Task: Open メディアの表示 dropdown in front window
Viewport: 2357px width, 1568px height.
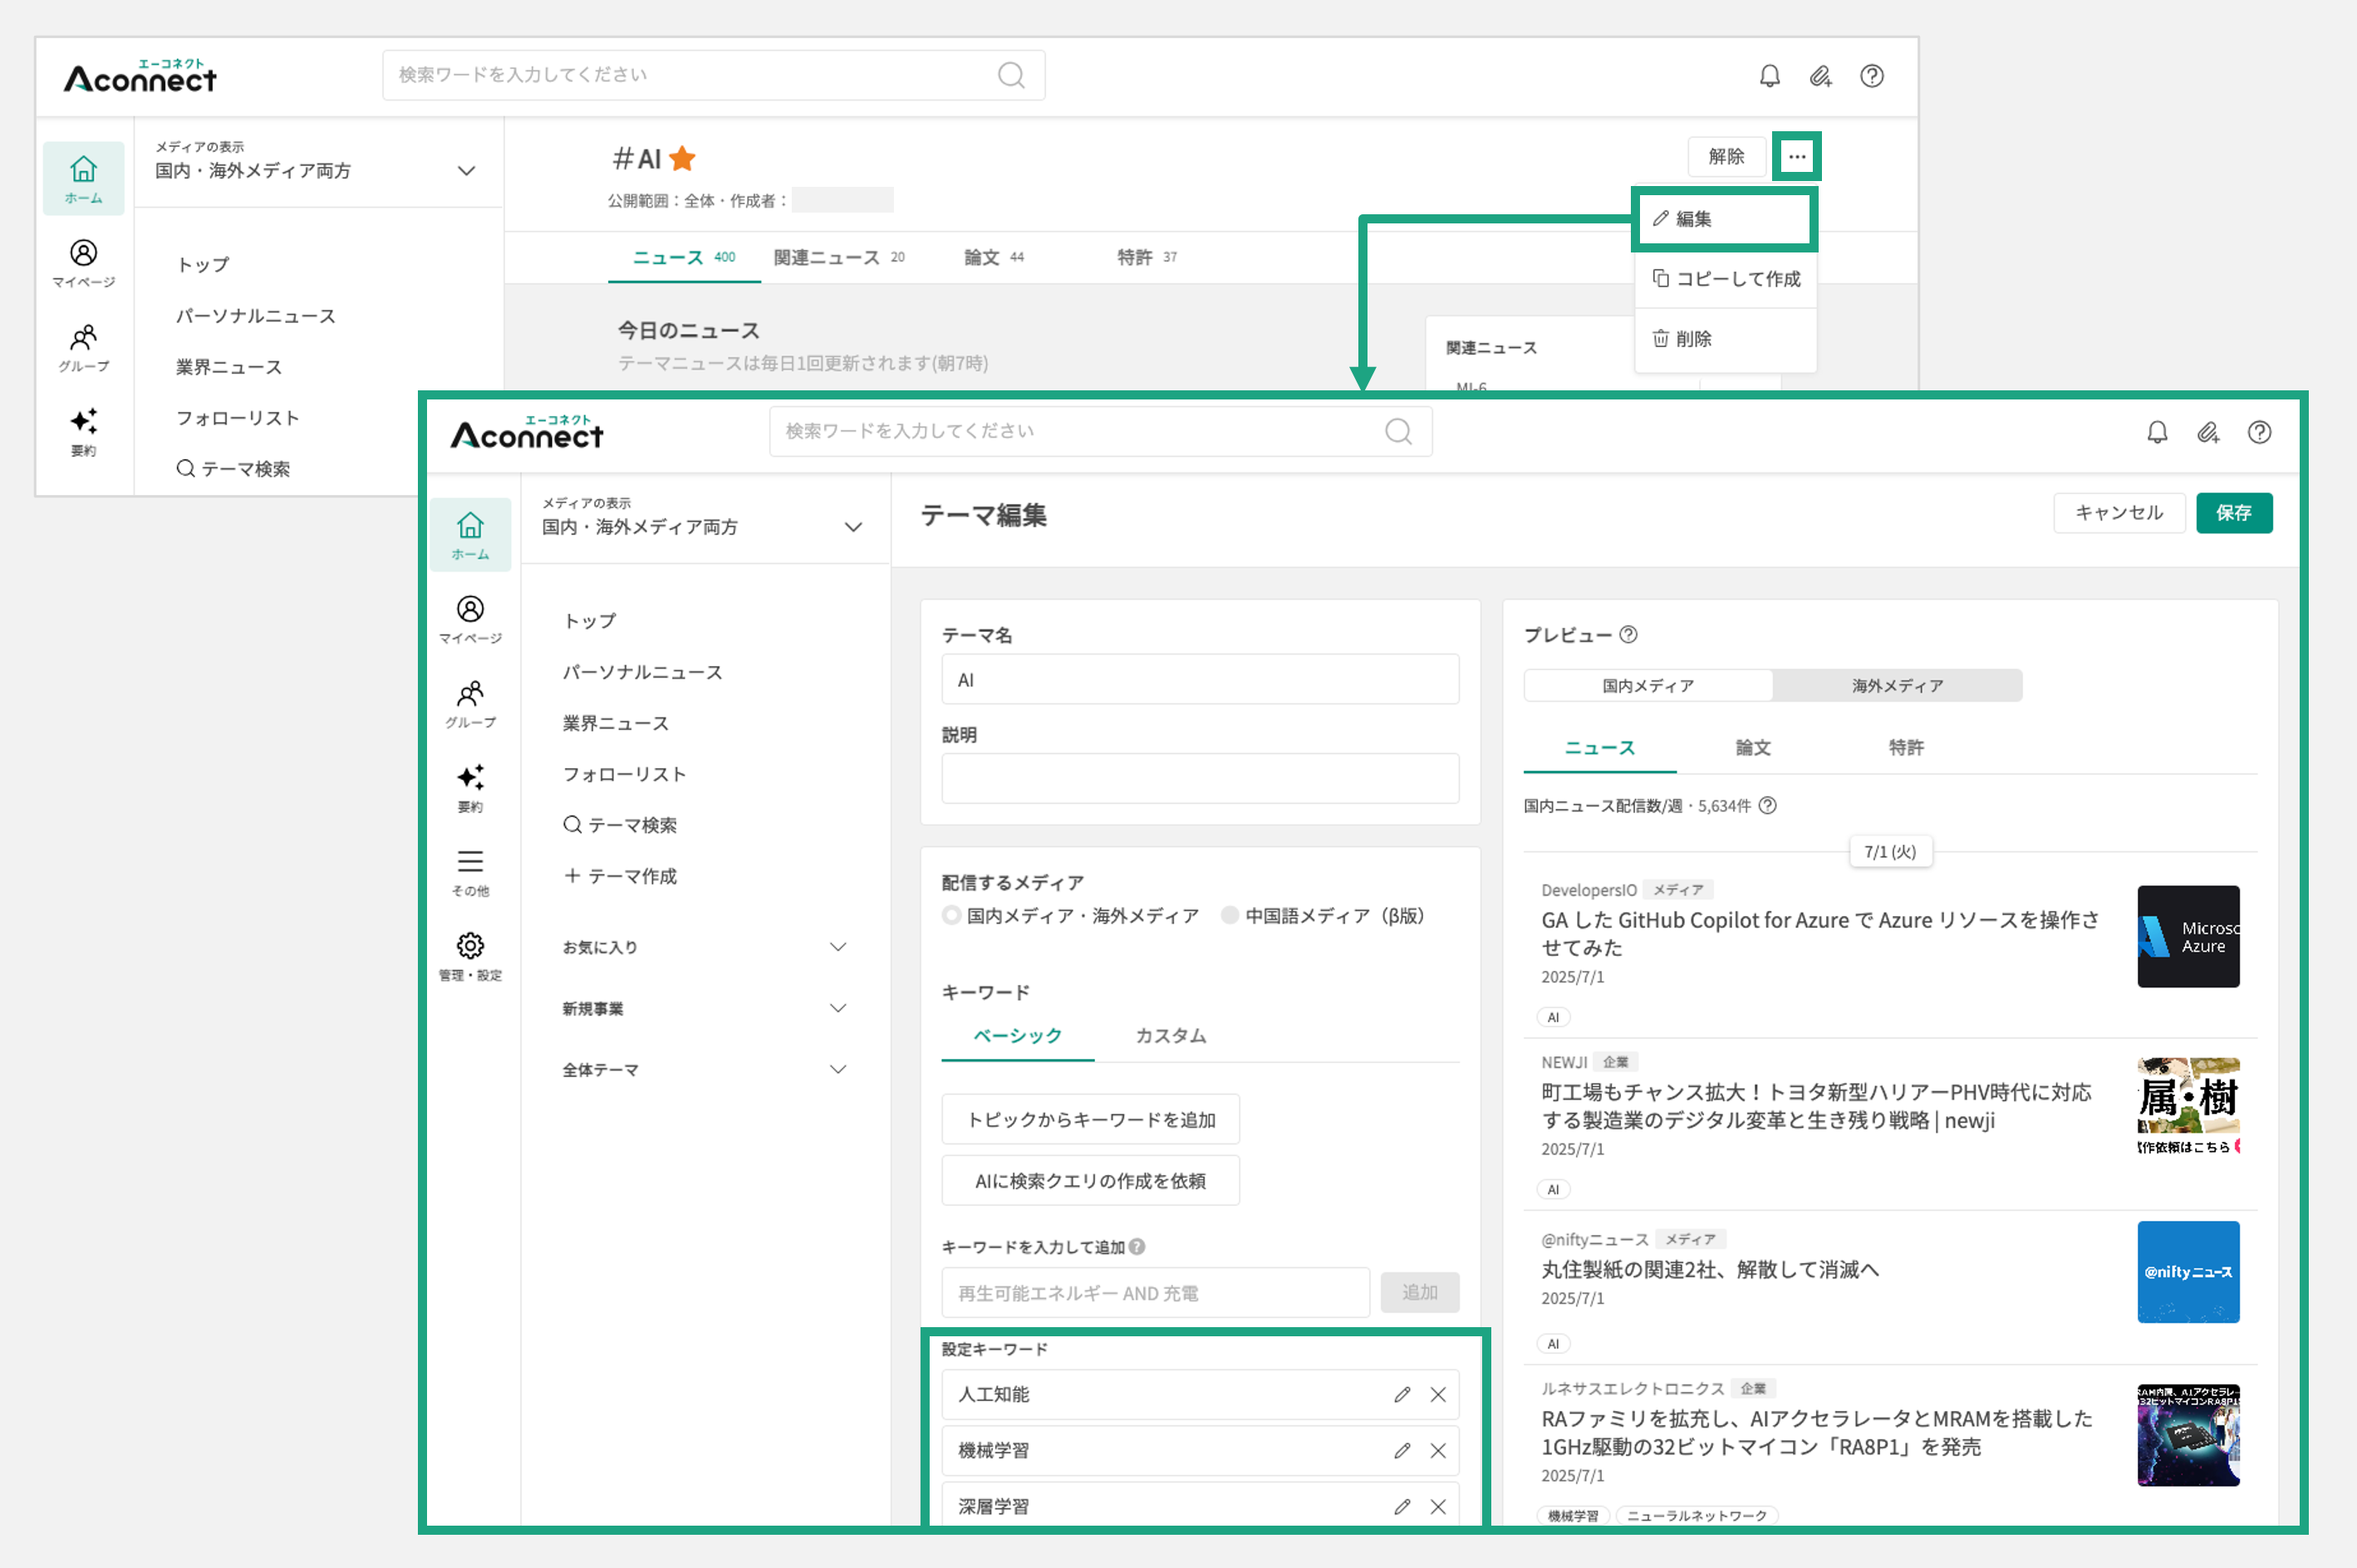Action: click(705, 518)
